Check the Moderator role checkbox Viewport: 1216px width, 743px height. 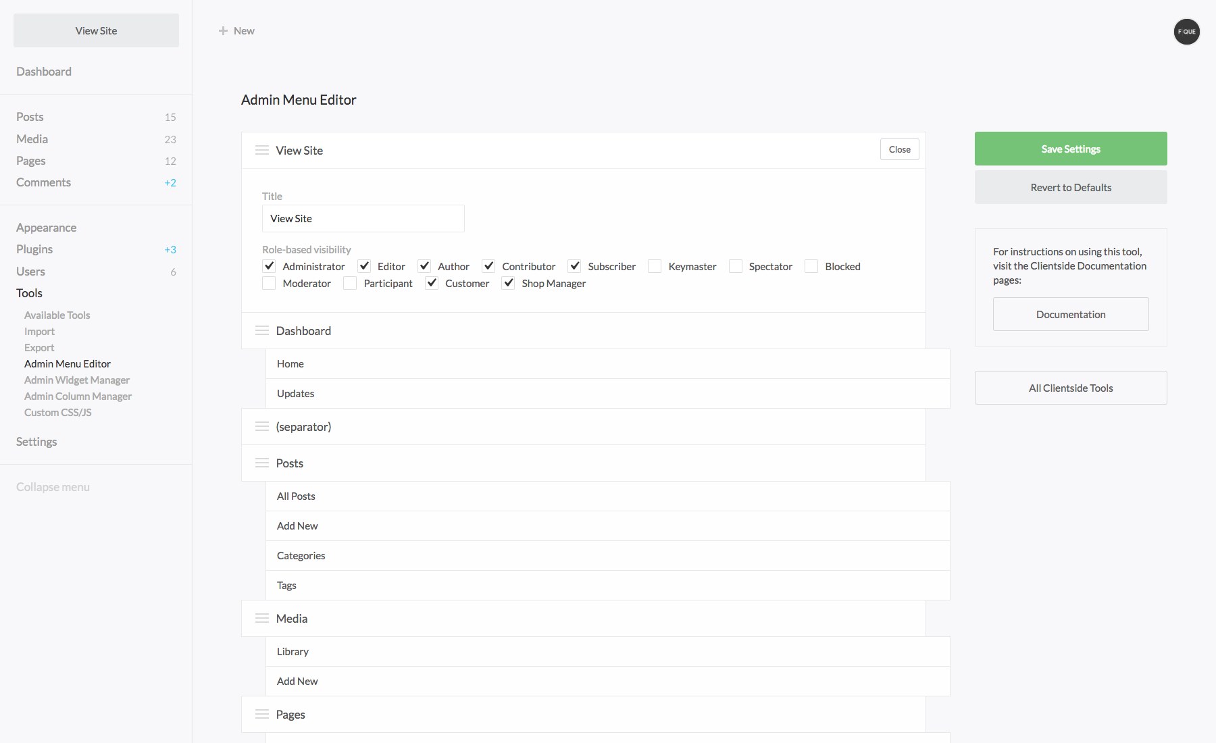[x=269, y=283]
